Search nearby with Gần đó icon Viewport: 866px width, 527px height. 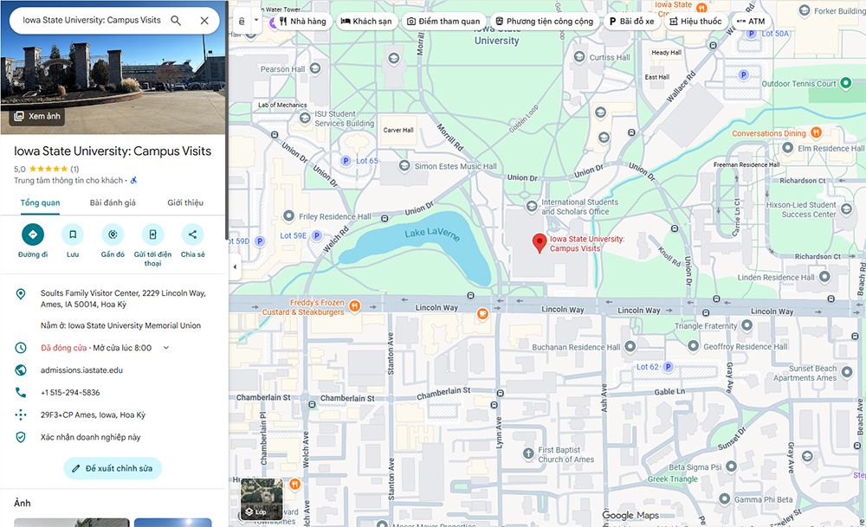(113, 235)
